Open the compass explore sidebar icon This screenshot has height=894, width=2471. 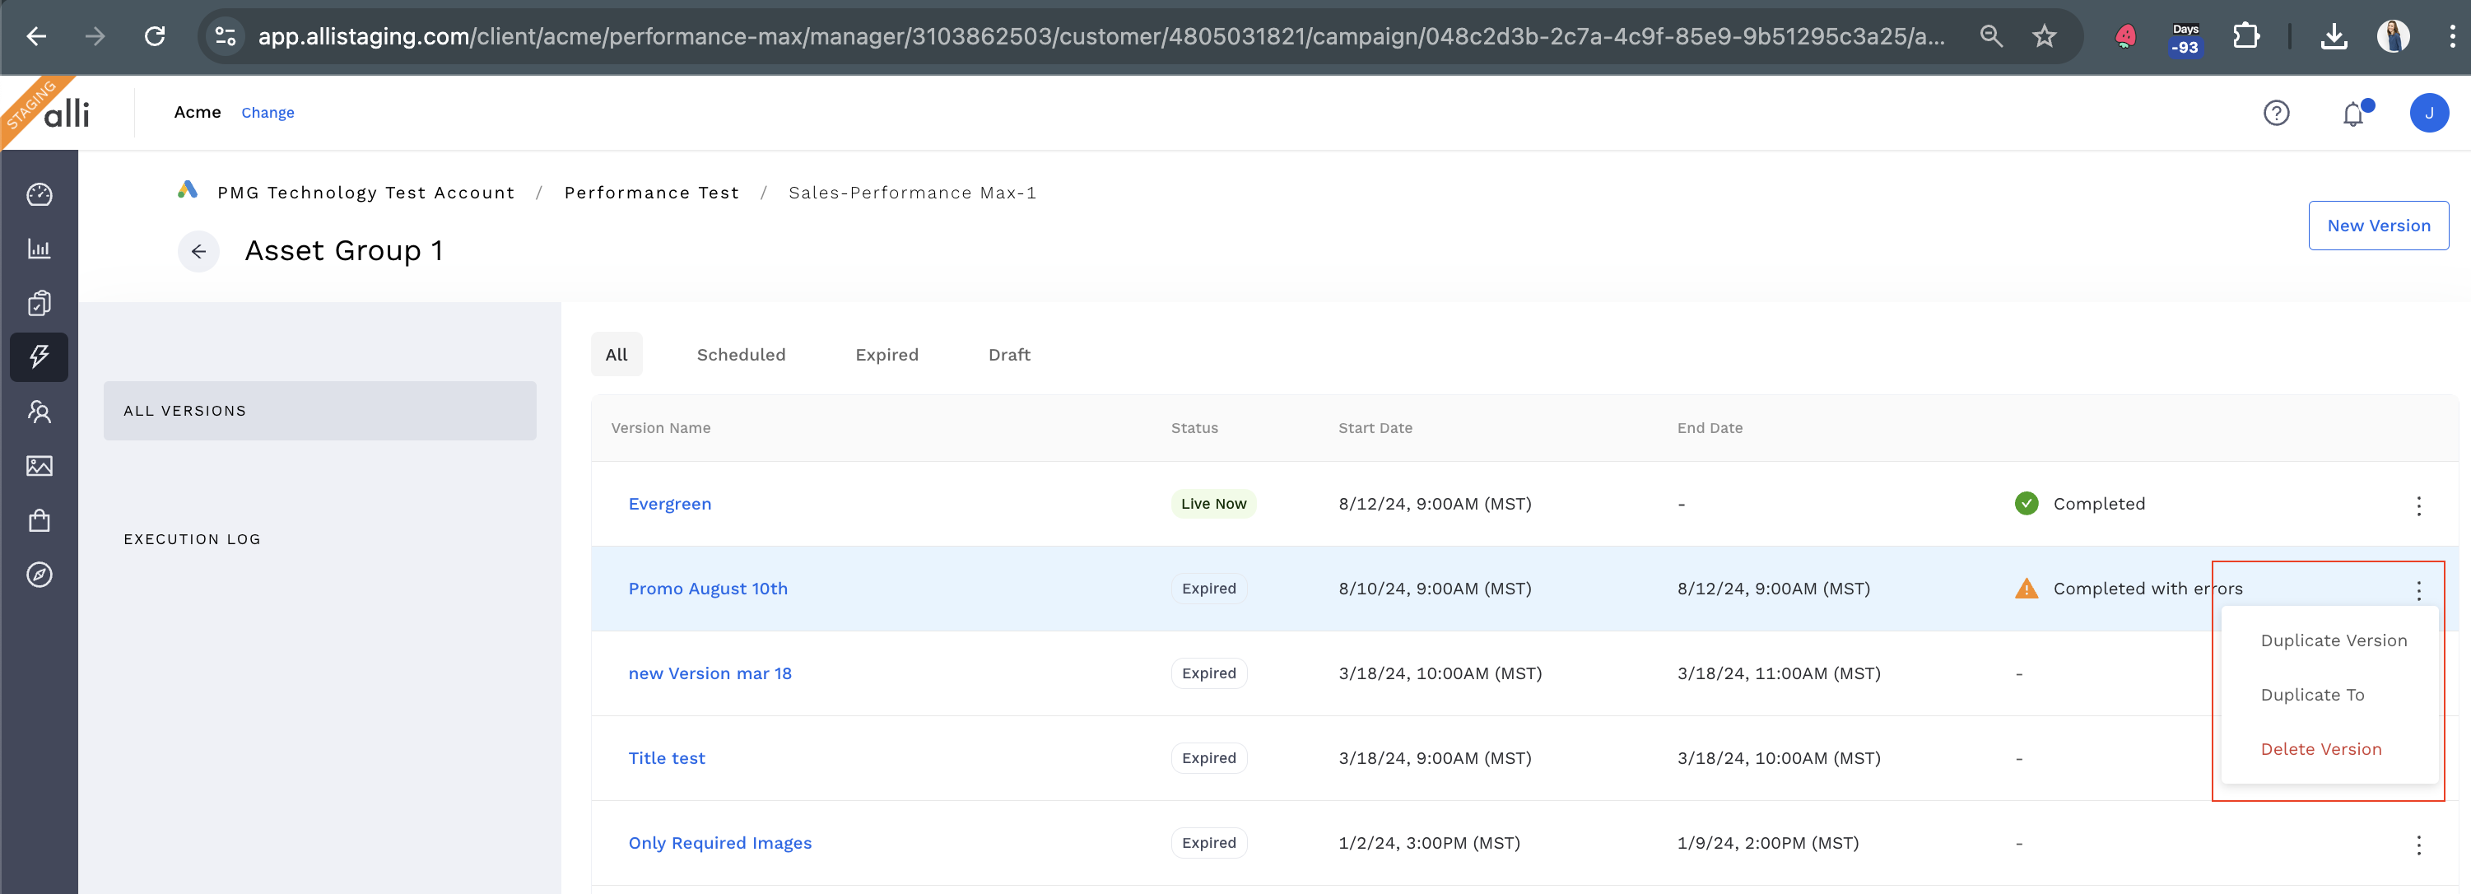tap(40, 575)
